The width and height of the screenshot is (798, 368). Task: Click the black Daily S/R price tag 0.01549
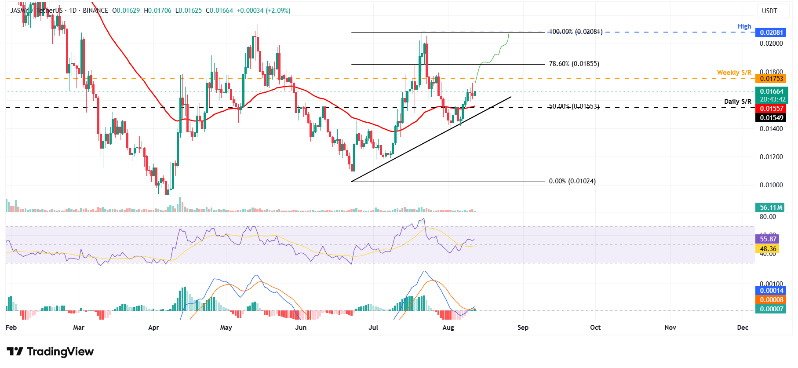tap(772, 118)
